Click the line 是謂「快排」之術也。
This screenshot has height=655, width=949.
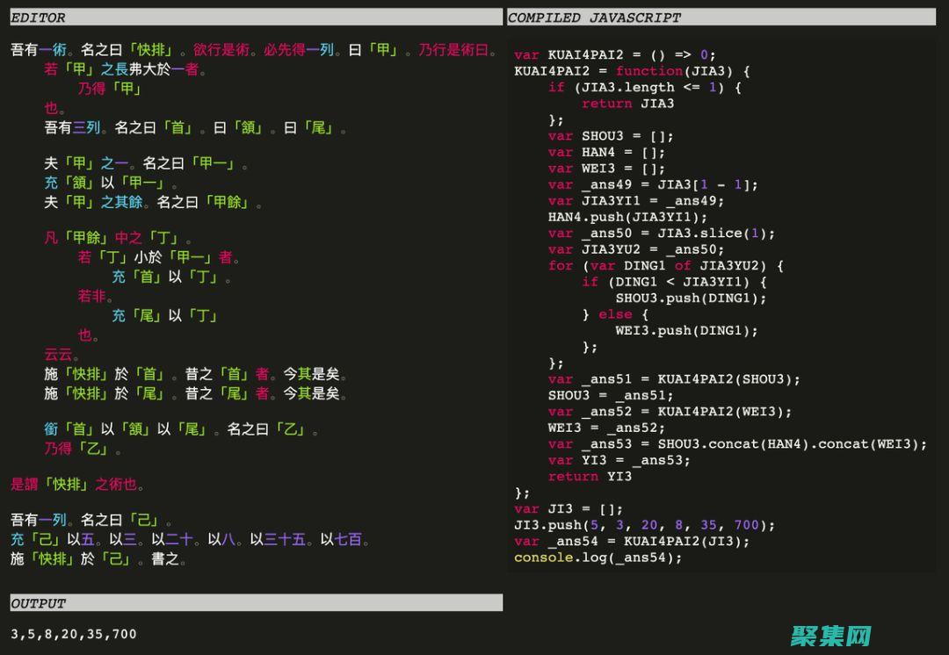[x=77, y=485]
